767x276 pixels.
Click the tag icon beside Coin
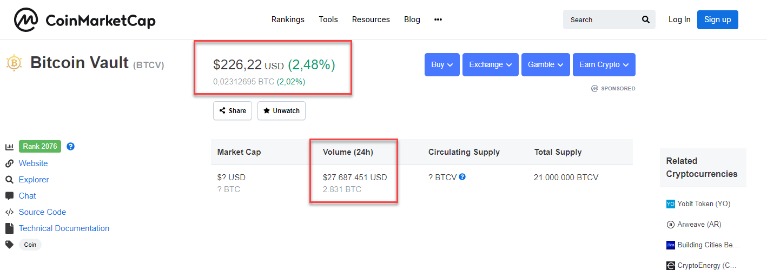(x=9, y=245)
